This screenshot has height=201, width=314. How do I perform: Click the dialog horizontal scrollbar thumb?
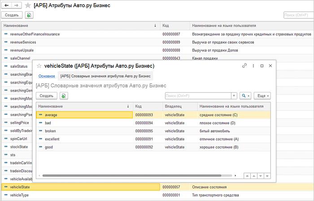pos(132,175)
